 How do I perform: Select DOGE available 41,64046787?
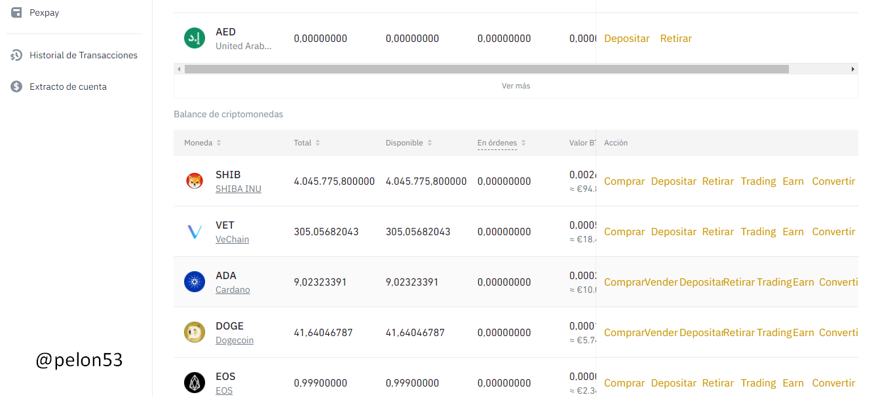(x=415, y=333)
